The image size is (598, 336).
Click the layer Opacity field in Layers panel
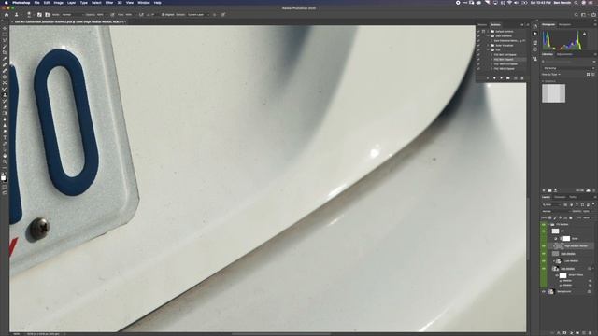[x=586, y=211]
